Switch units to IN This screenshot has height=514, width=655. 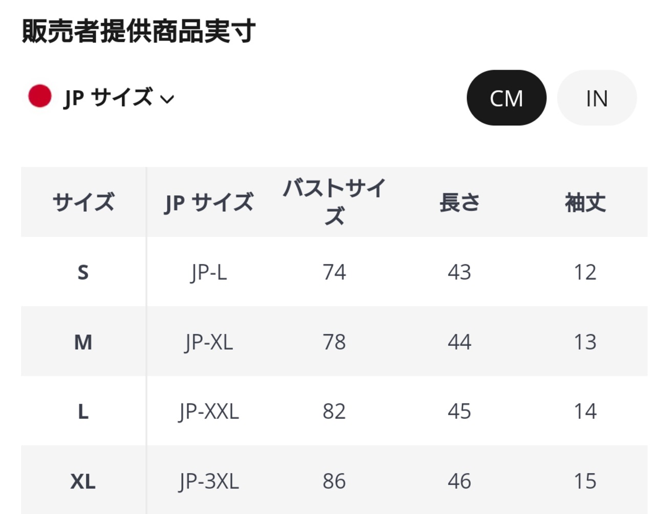(x=597, y=98)
